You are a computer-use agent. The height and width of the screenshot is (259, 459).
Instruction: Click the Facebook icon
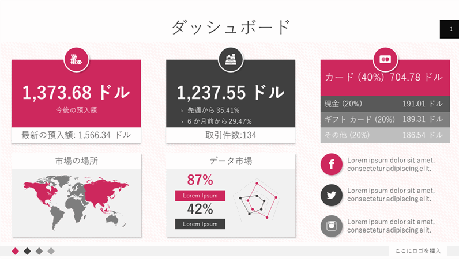pos(332,165)
